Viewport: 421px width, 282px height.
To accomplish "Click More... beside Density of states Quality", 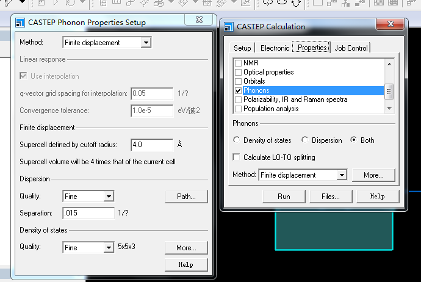I will tap(186, 248).
